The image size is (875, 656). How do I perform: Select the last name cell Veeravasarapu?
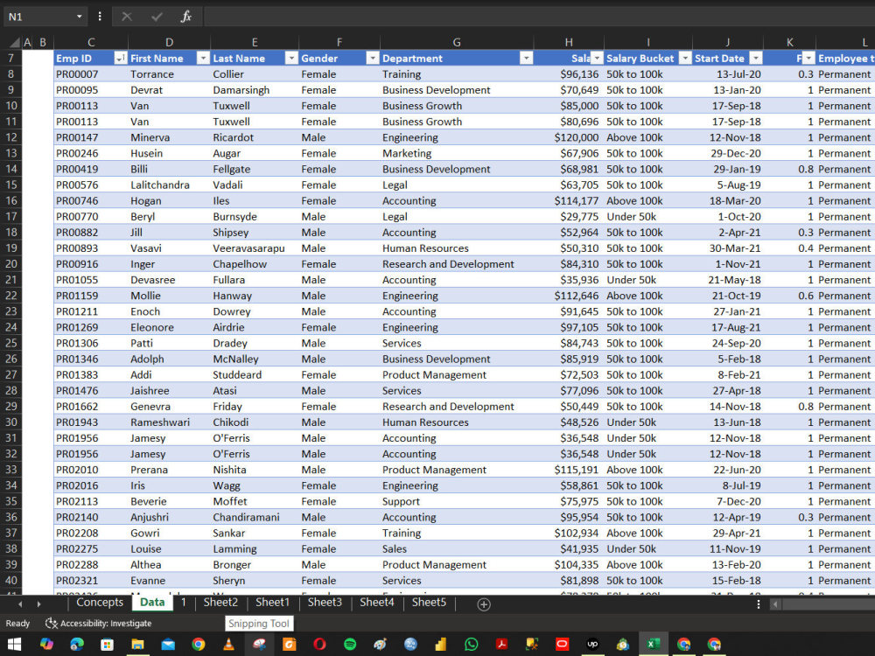[255, 248]
